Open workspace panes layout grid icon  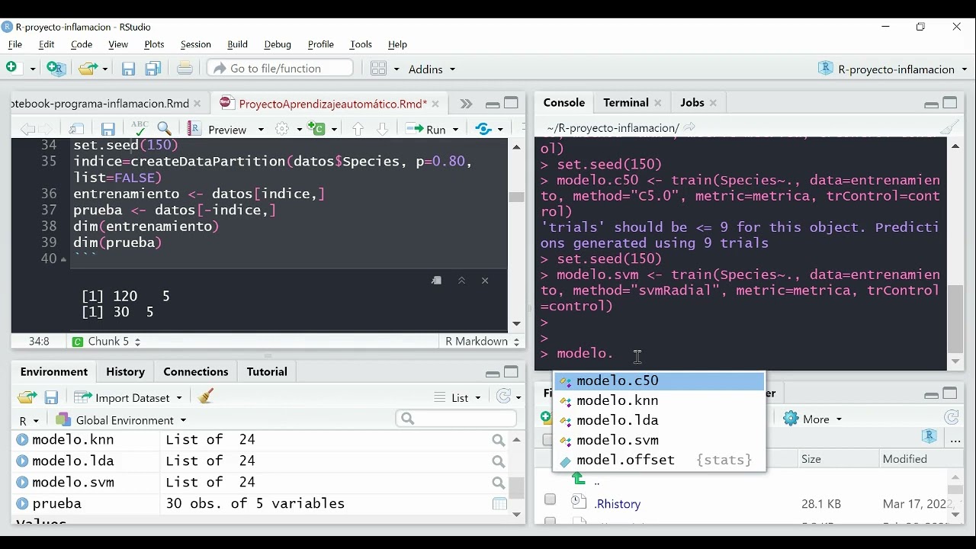click(379, 69)
